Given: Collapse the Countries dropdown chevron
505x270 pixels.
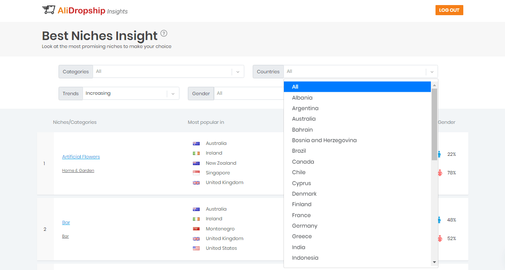Looking at the screenshot, I should tap(432, 72).
